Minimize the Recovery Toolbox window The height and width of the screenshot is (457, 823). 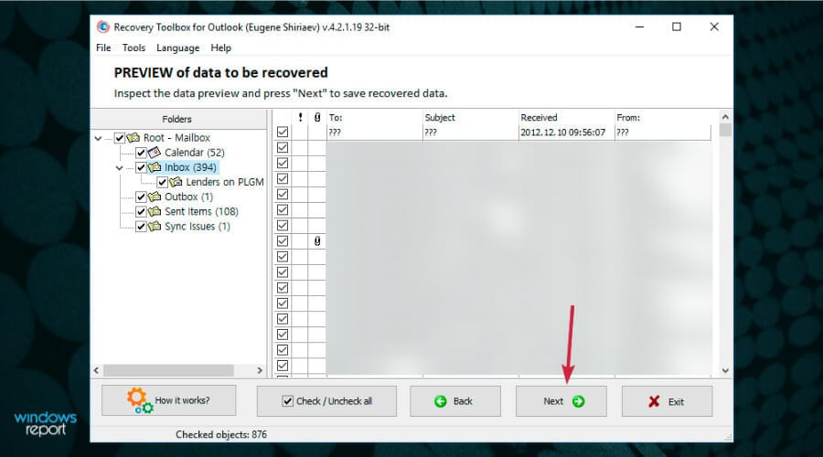tap(639, 27)
